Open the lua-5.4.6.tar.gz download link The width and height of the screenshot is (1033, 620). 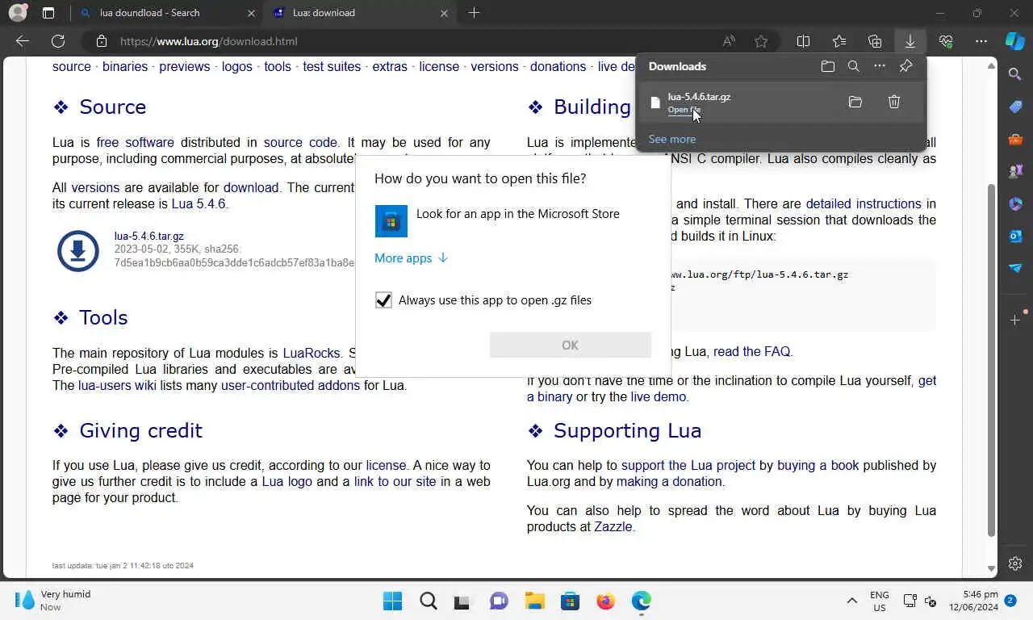pyautogui.click(x=148, y=237)
